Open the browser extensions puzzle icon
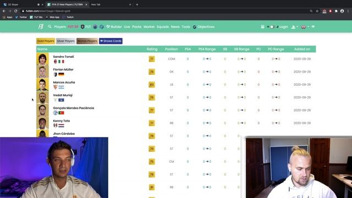Viewport: 352px width, 198px height. (336, 11)
